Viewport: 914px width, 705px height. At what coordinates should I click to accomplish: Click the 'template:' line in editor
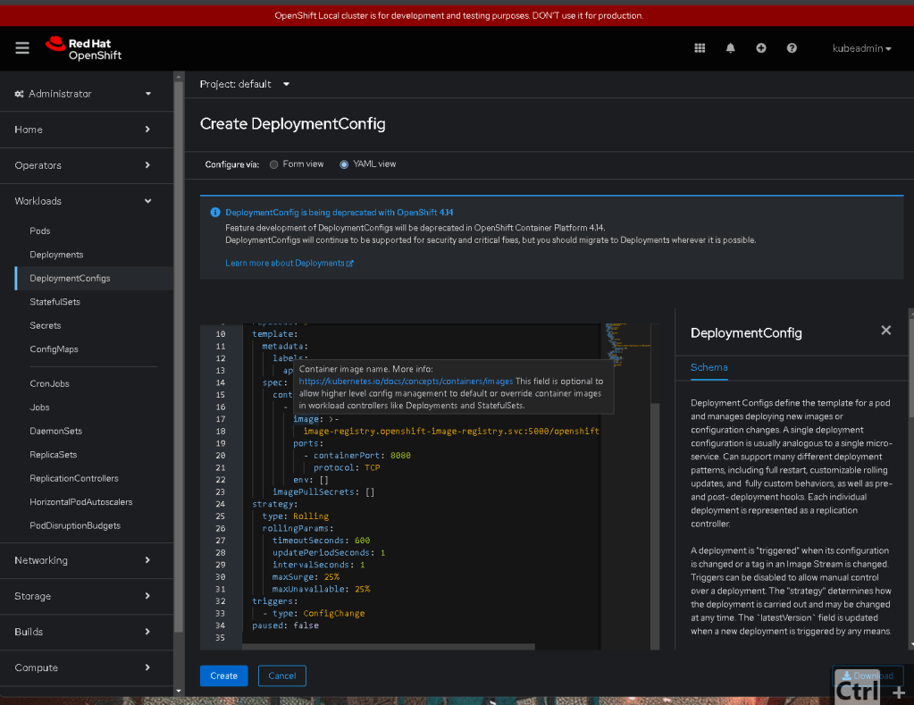tap(275, 334)
